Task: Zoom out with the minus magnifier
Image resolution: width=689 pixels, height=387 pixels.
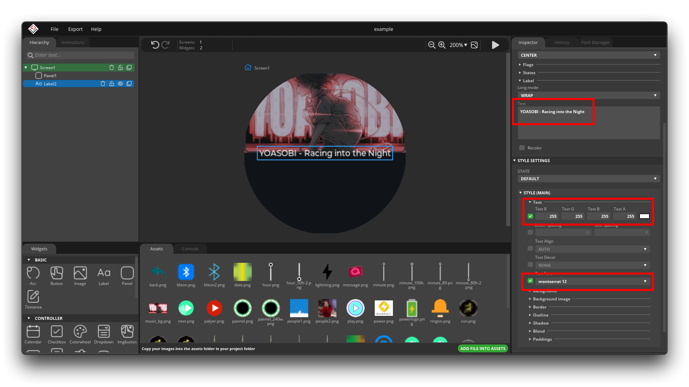Action: point(432,45)
